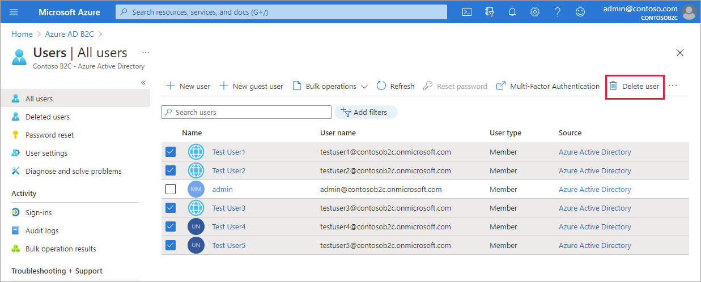Image resolution: width=701 pixels, height=282 pixels.
Task: Uncheck the Test User4 checkbox
Action: (x=171, y=227)
